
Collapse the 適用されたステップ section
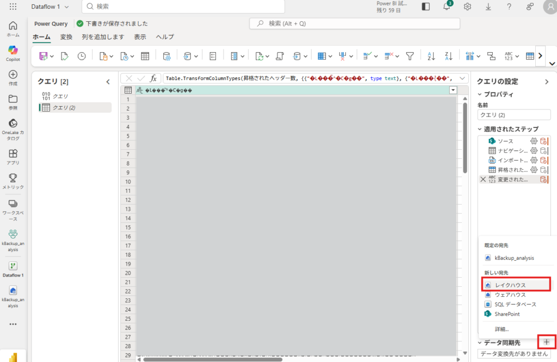click(x=480, y=129)
